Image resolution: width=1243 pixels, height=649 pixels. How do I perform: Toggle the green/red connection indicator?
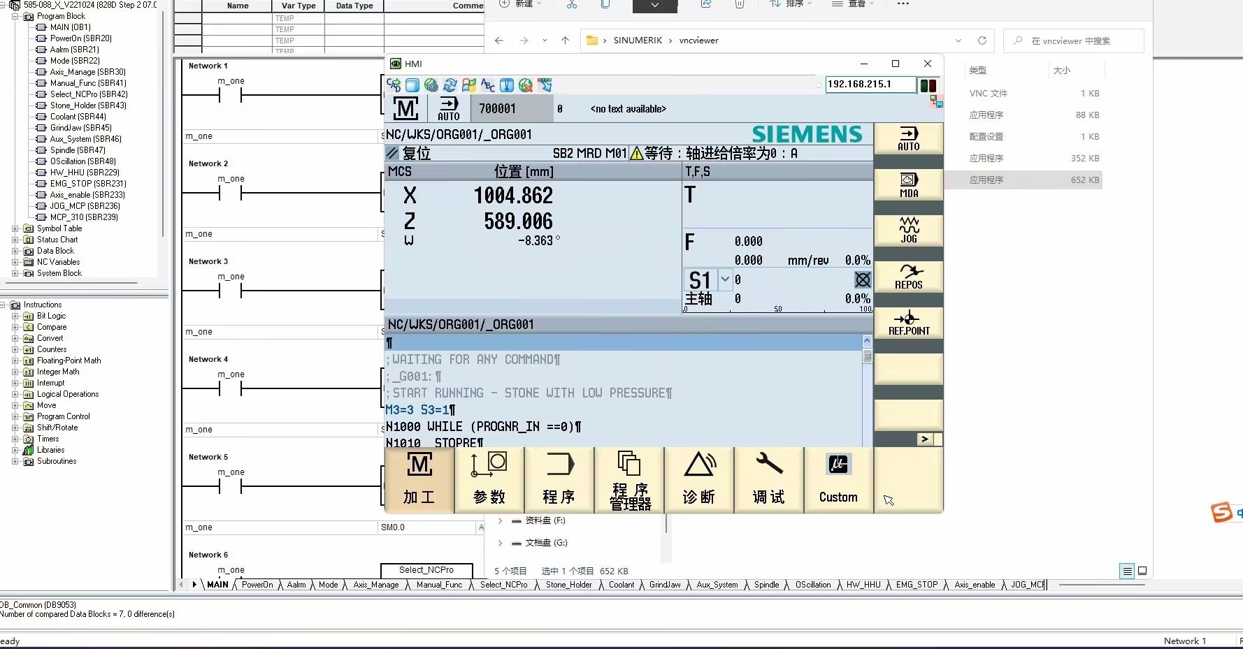(928, 85)
